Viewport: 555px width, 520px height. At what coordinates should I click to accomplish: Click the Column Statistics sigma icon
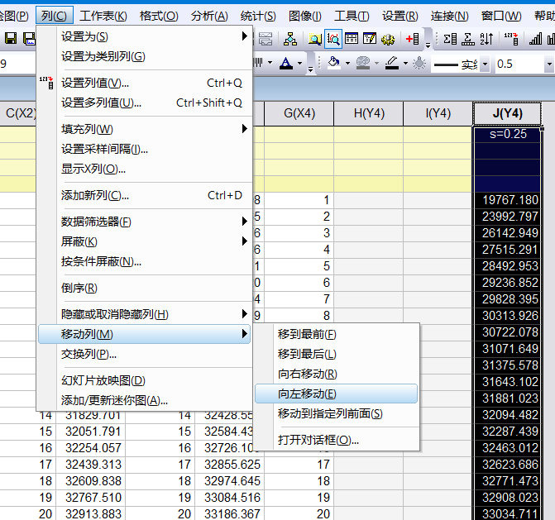450,39
